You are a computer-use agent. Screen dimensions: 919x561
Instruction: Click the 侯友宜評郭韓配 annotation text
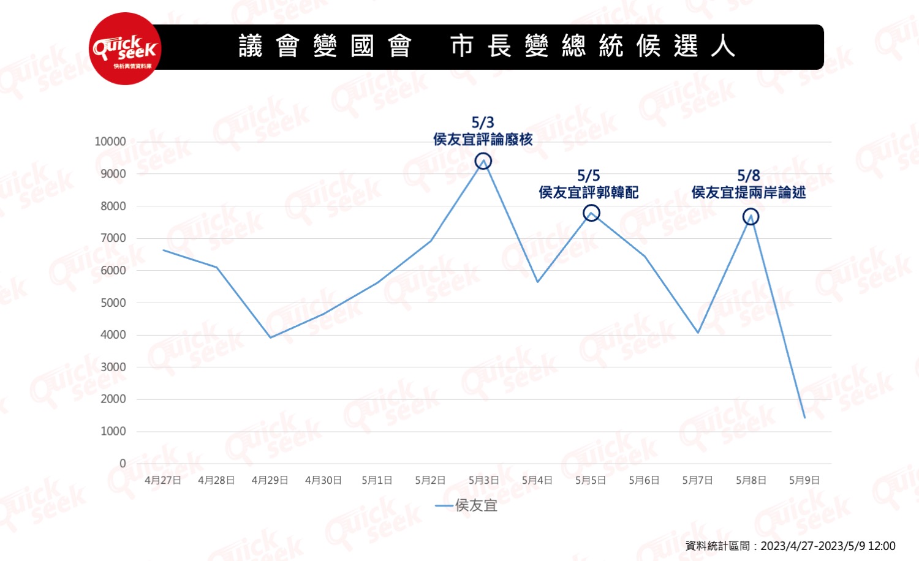point(588,192)
